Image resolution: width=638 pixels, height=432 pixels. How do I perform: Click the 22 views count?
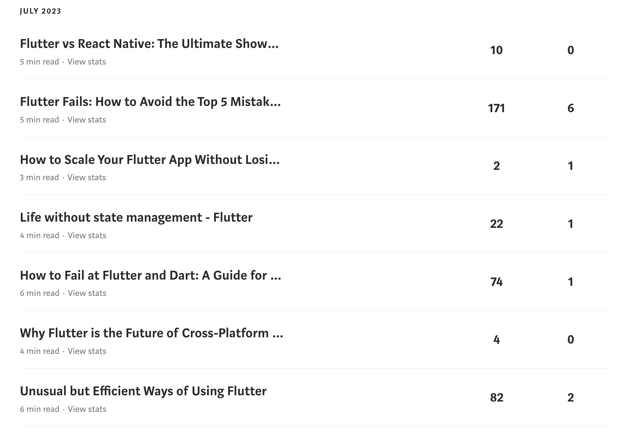(496, 224)
